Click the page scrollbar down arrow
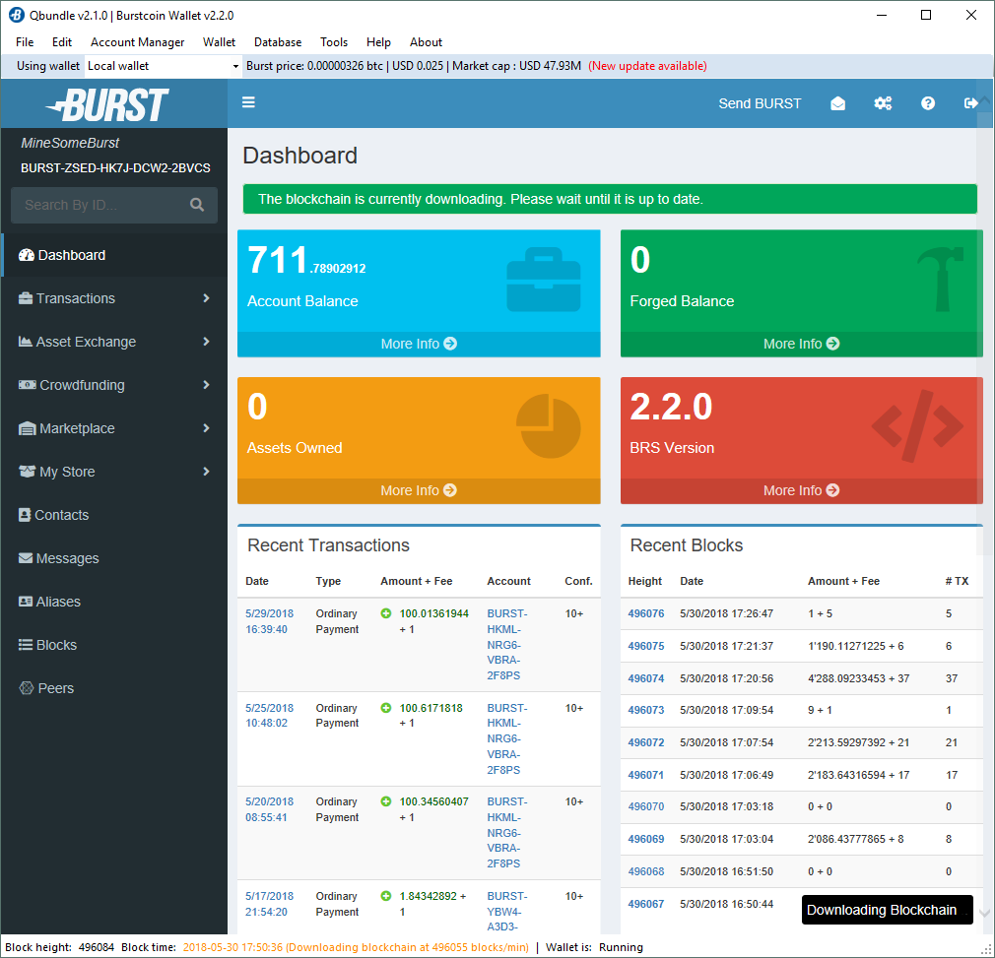Image resolution: width=995 pixels, height=958 pixels. [x=985, y=913]
